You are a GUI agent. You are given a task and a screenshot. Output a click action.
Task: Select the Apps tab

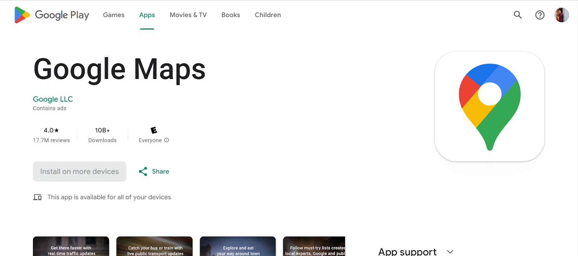coord(147,15)
